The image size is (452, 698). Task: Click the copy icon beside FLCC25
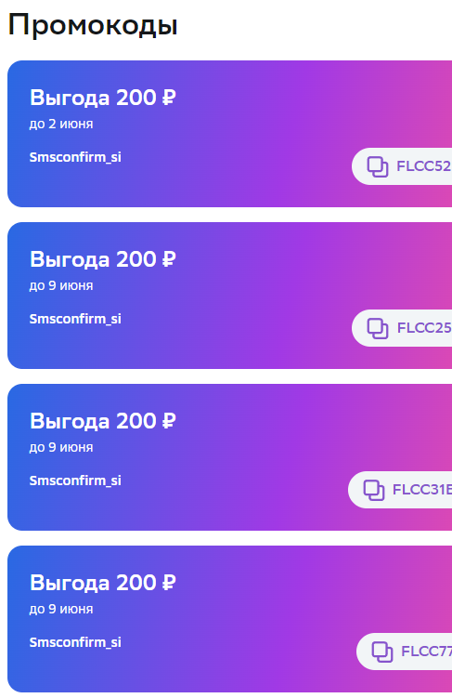coord(378,328)
